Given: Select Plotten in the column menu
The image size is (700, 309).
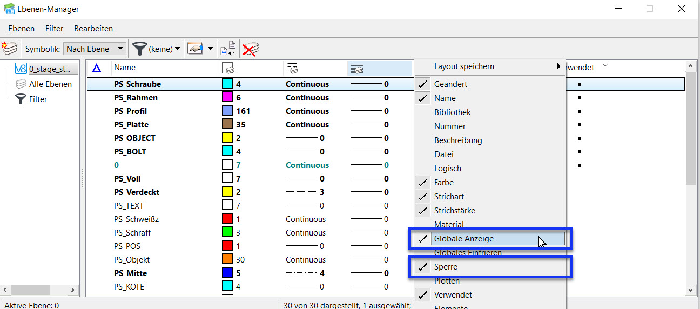Looking at the screenshot, I should pyautogui.click(x=490, y=281).
